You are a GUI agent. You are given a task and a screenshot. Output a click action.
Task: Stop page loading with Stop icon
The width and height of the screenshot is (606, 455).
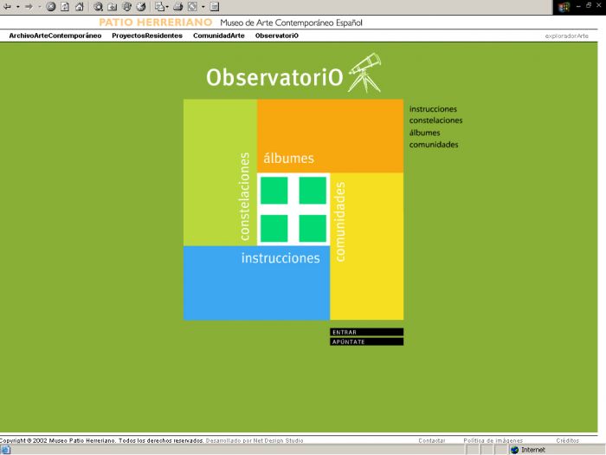click(50, 7)
